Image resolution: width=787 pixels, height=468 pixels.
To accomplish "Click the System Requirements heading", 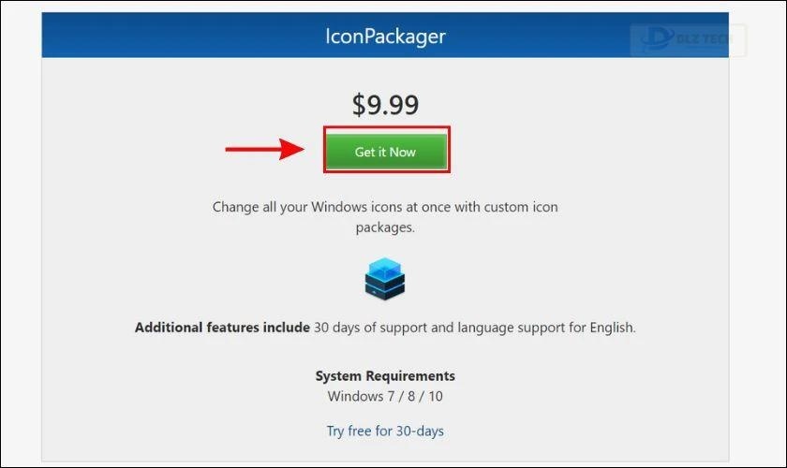I will [385, 375].
